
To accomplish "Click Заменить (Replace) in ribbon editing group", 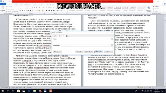I will point(156,9).
